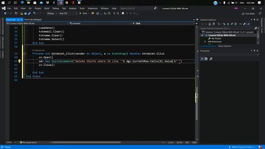Open the Analyze menu
The image size is (265, 149).
(x=73, y=8)
